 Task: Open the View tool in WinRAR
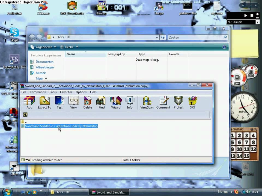point(73,102)
